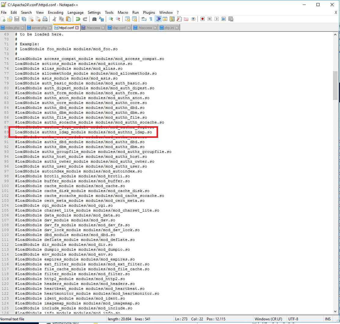
Task: Open the Document Map panel icon
Action: (172, 19)
